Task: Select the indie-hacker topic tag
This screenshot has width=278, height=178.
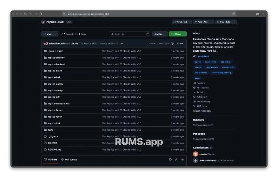Action: tap(201, 73)
